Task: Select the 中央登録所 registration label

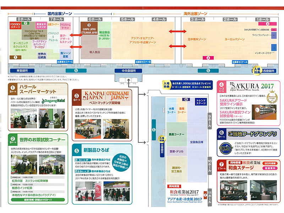Action: (x=129, y=71)
